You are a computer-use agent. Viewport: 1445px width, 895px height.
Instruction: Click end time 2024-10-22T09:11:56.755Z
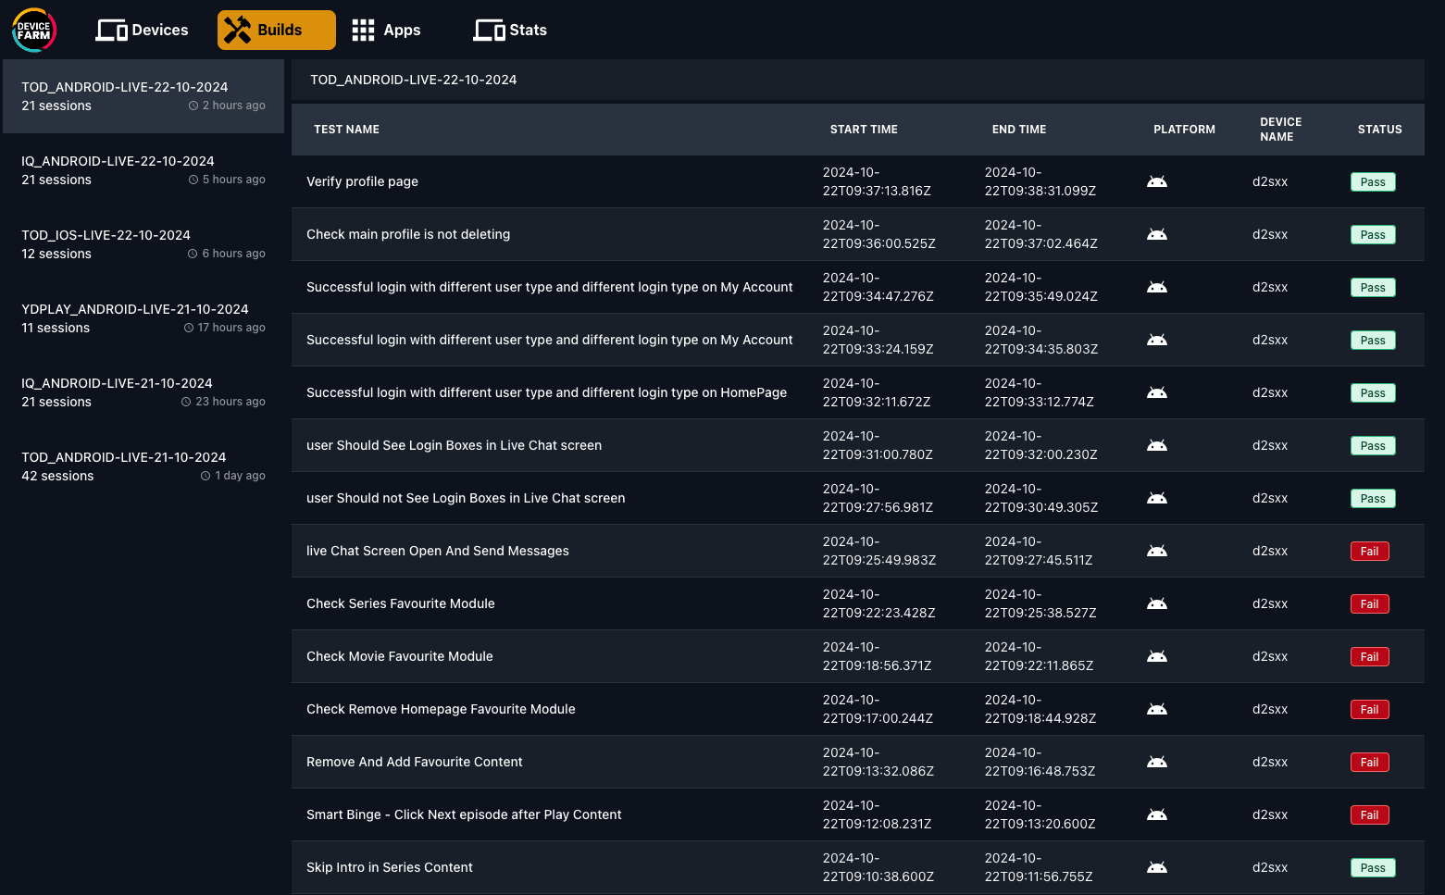pos(1039,867)
